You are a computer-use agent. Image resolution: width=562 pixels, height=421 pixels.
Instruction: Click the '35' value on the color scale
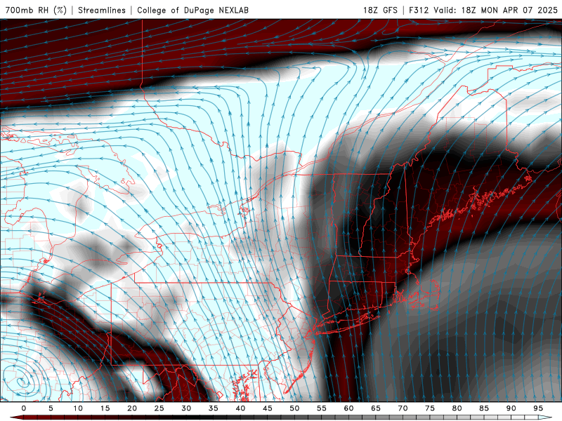point(213,408)
